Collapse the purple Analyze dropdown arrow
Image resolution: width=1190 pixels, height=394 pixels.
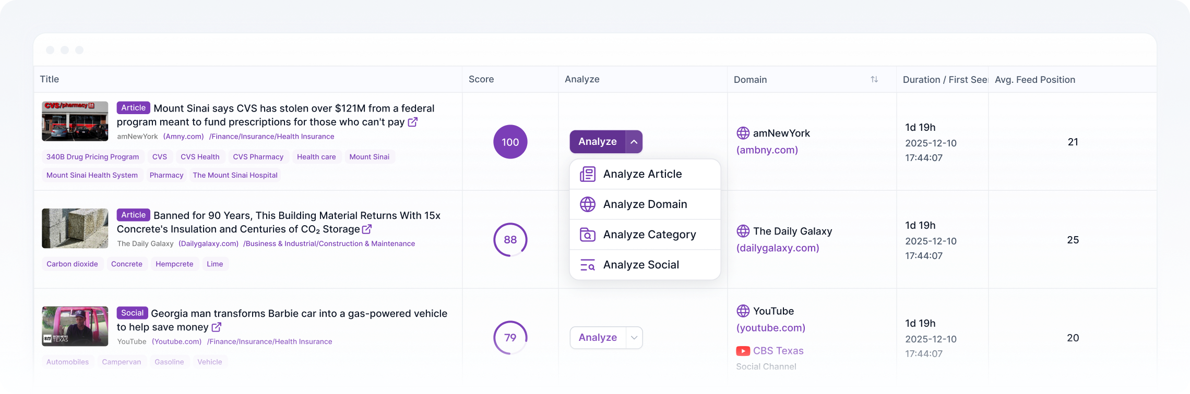point(634,142)
